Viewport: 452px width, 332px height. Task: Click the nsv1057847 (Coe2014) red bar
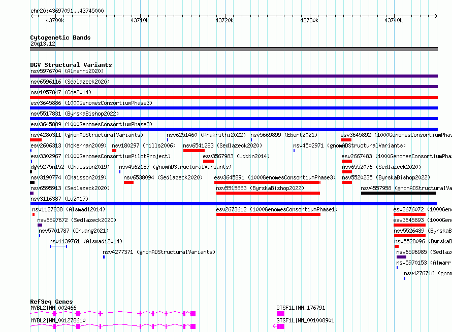234,97
